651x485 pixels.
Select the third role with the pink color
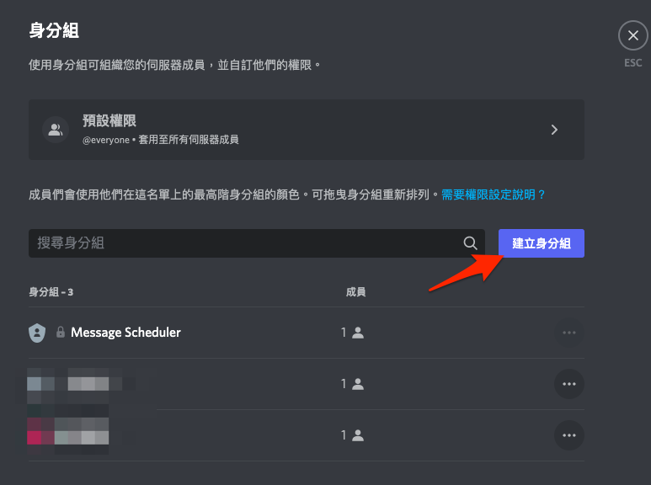[x=69, y=435]
